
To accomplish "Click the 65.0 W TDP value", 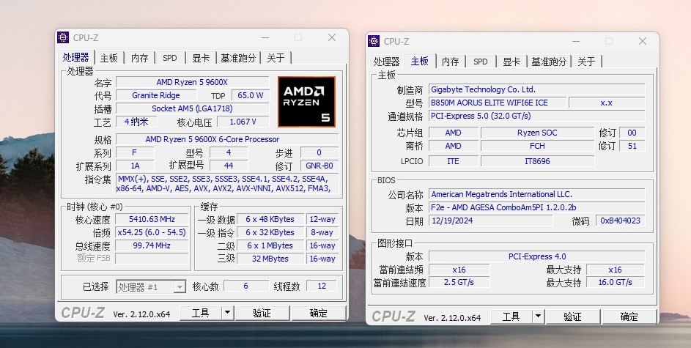I will point(251,95).
